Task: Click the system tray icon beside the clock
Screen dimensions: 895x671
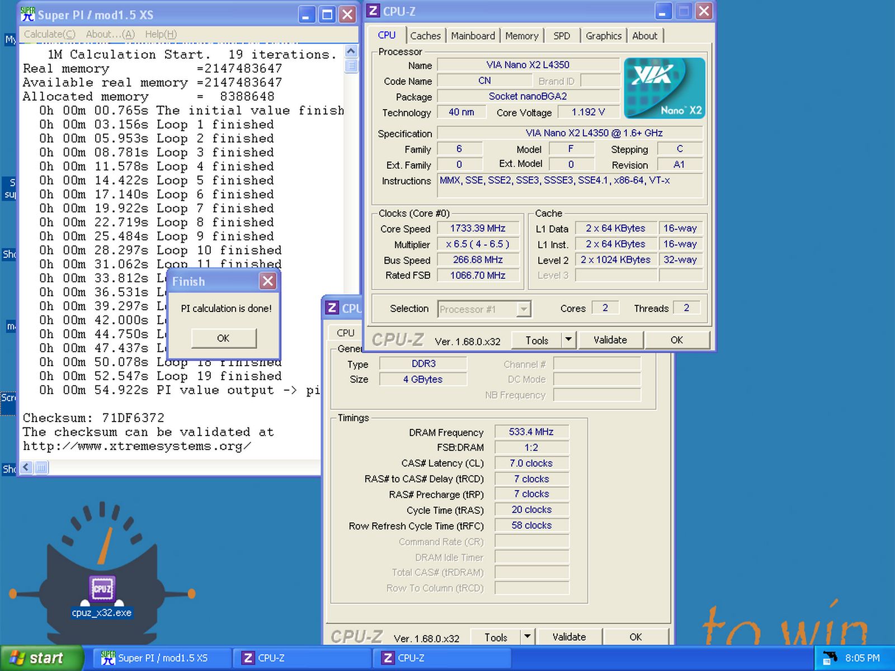Action: coord(830,658)
